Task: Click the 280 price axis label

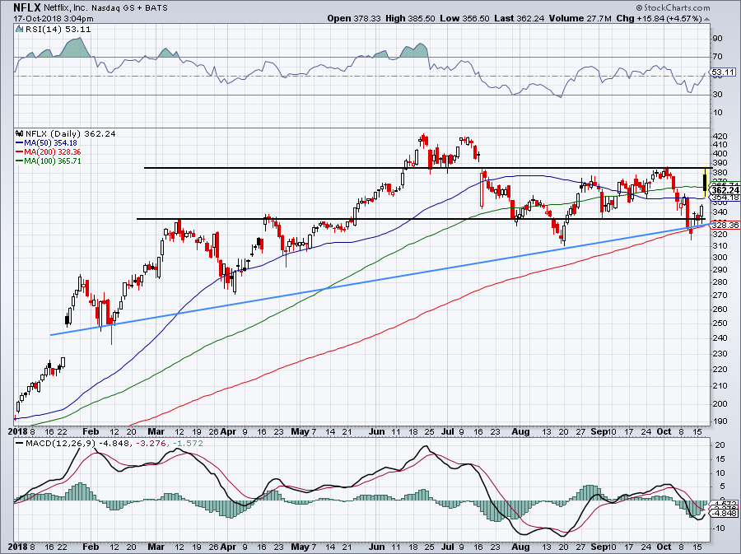Action: (x=720, y=282)
